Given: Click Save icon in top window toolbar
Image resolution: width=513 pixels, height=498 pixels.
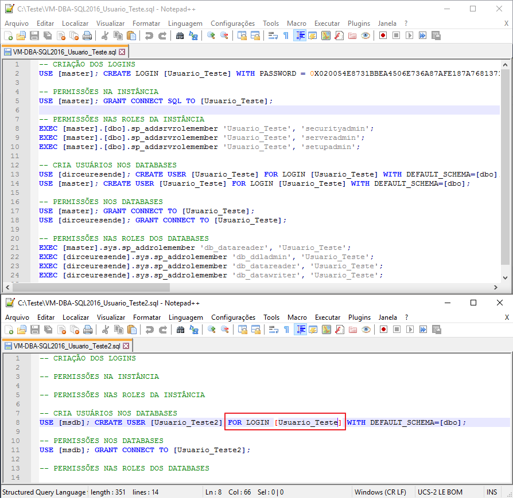Looking at the screenshot, I should pos(34,36).
